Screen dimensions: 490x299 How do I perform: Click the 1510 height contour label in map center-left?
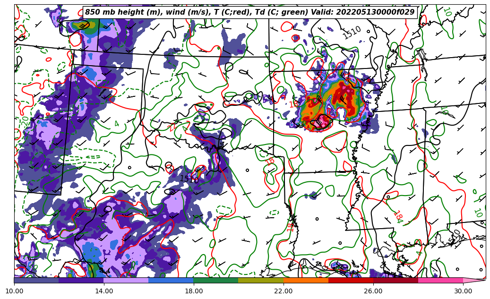tap(189, 179)
